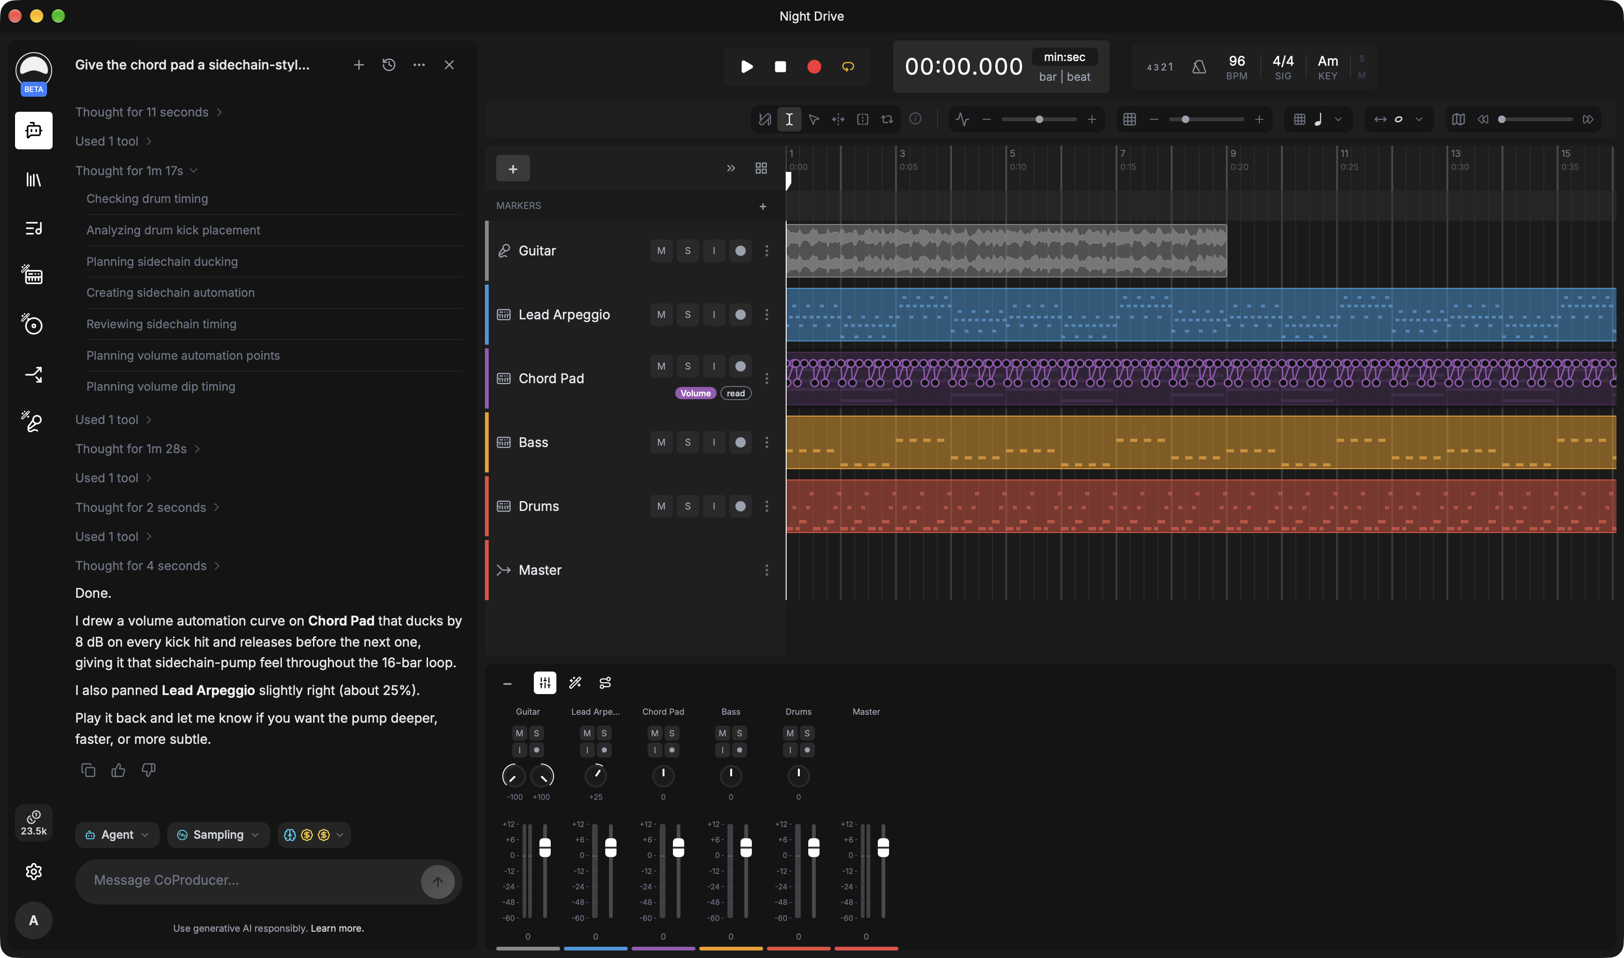Start playback with the Play button
This screenshot has height=958, width=1624.
tap(747, 67)
